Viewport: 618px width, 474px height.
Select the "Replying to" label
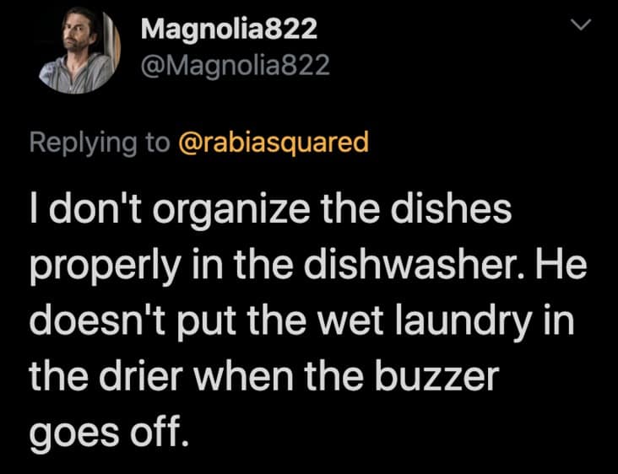click(x=100, y=143)
